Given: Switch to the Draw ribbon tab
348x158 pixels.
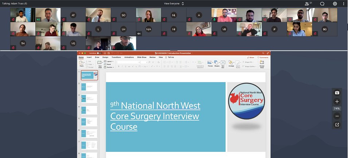Looking at the screenshot, I should tap(97, 57).
